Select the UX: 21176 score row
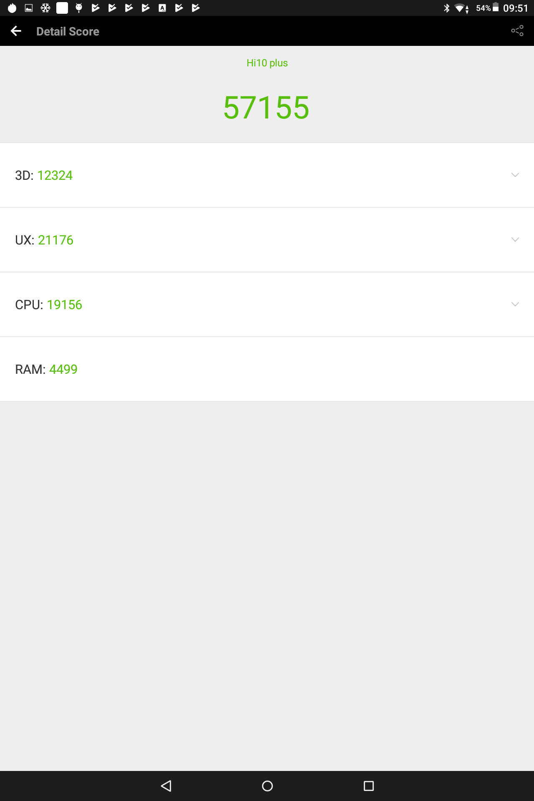Viewport: 534px width, 801px height. [x=267, y=240]
